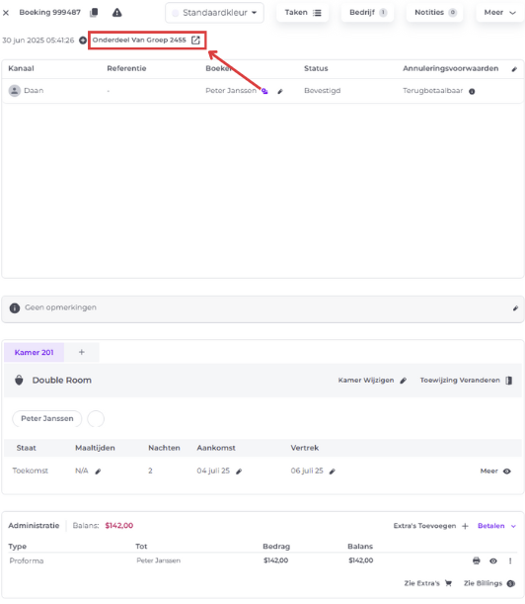Copy the booking number 999487

(94, 13)
